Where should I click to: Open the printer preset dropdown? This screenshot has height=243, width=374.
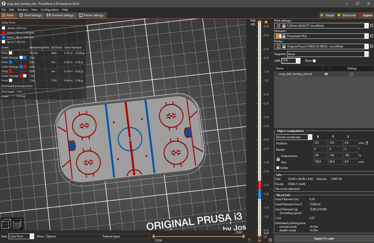tap(367, 46)
